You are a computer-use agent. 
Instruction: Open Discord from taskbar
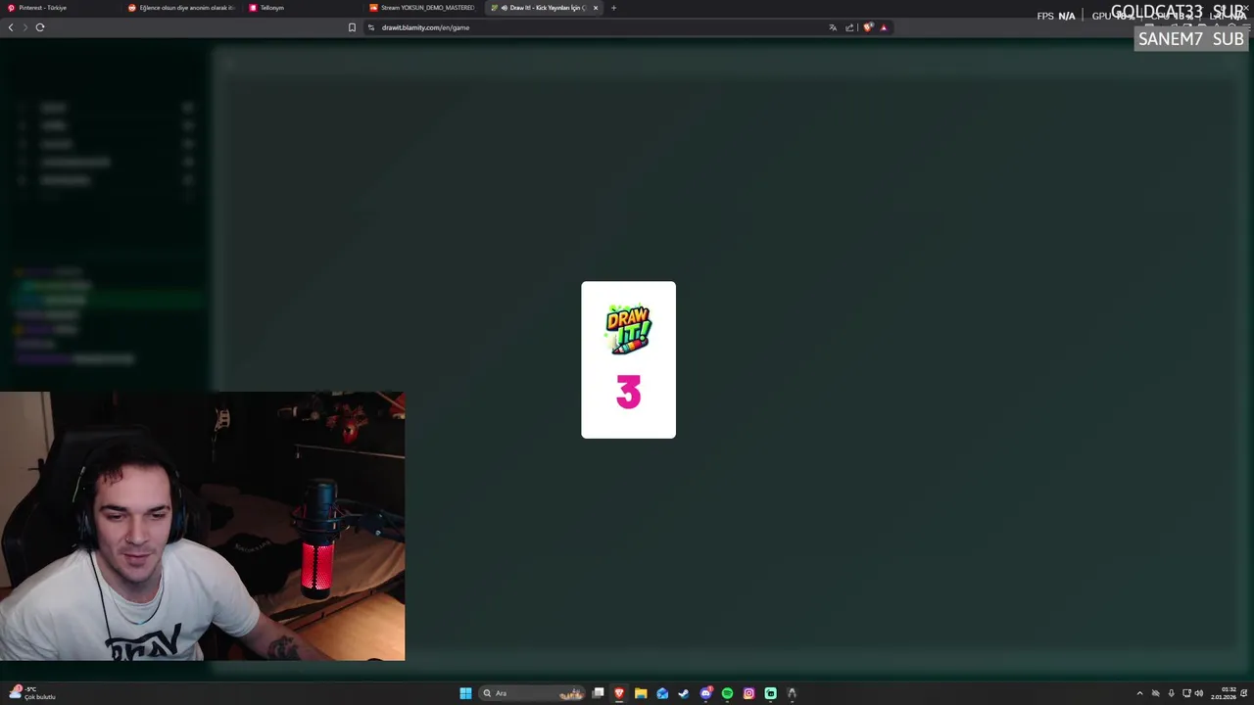(705, 693)
